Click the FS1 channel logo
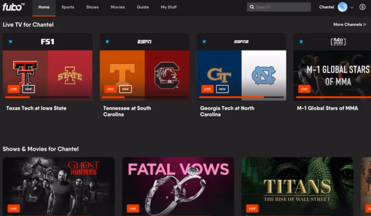The width and height of the screenshot is (371, 216). (x=48, y=42)
